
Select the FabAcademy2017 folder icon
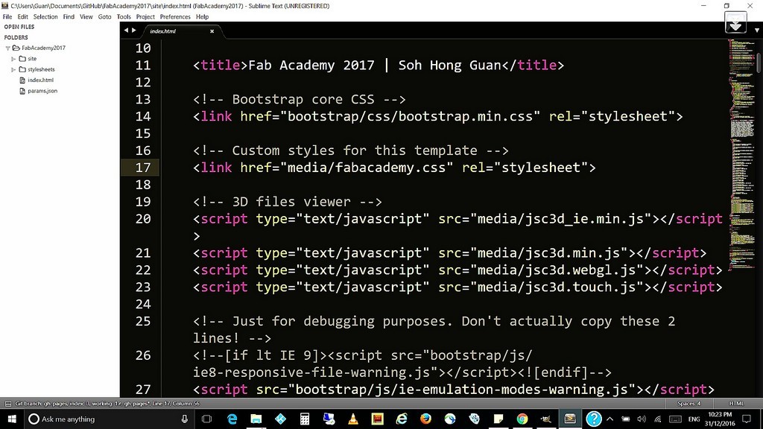[x=16, y=48]
